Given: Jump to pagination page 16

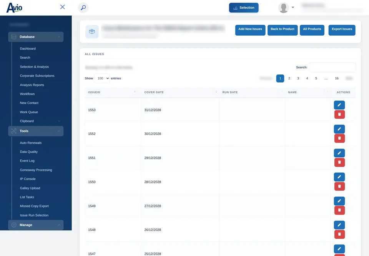Looking at the screenshot, I should (x=337, y=78).
